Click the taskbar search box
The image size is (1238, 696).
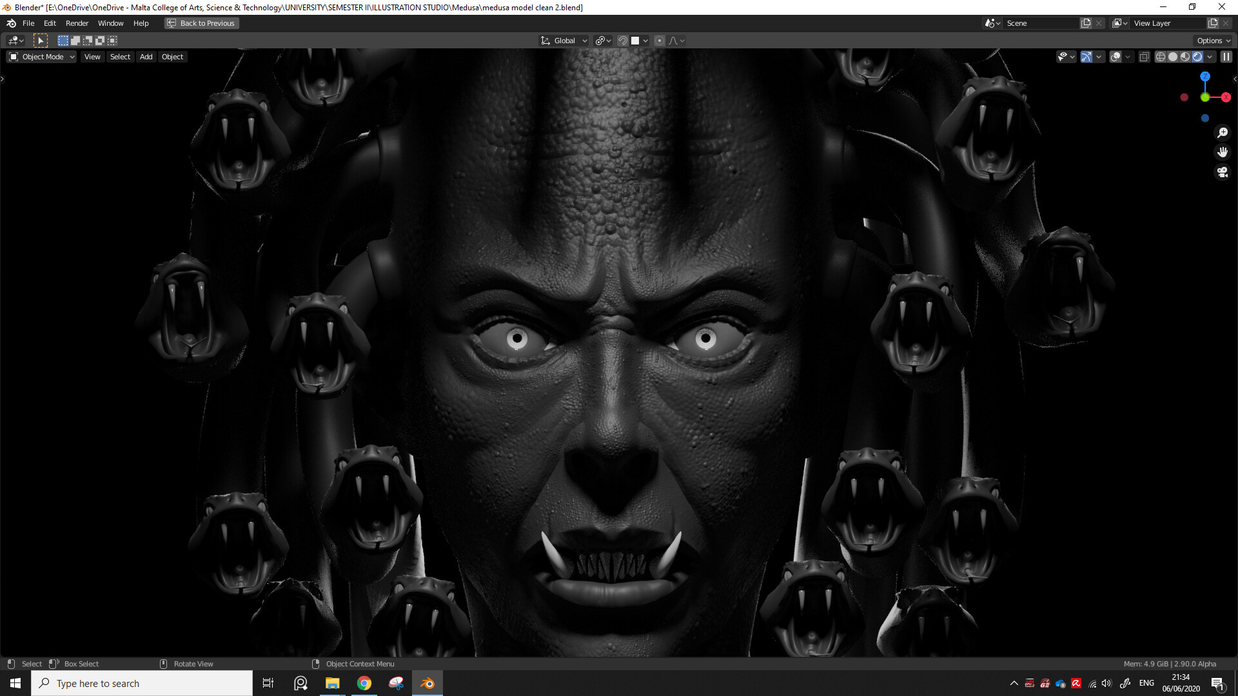pos(142,683)
